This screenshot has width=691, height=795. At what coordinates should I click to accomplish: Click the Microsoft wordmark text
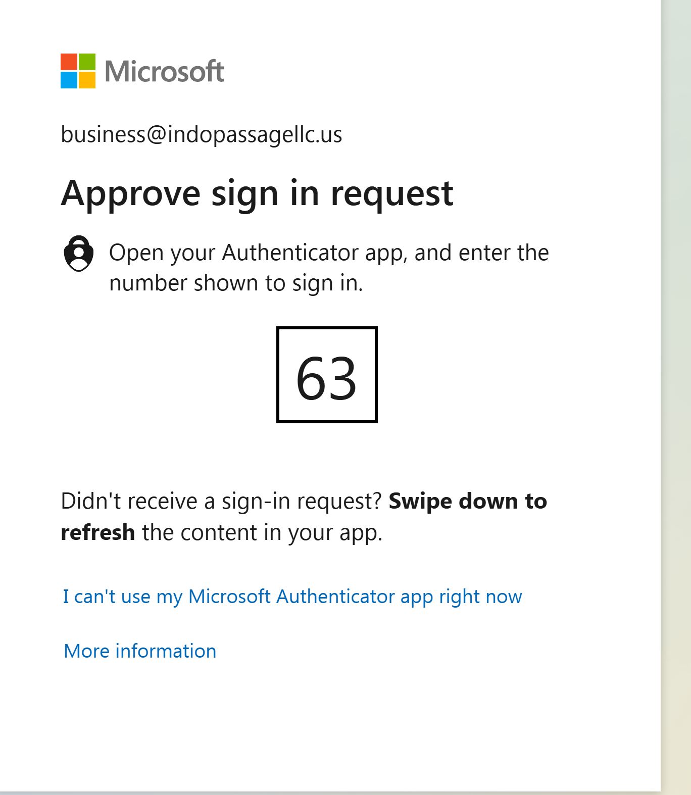click(x=164, y=71)
